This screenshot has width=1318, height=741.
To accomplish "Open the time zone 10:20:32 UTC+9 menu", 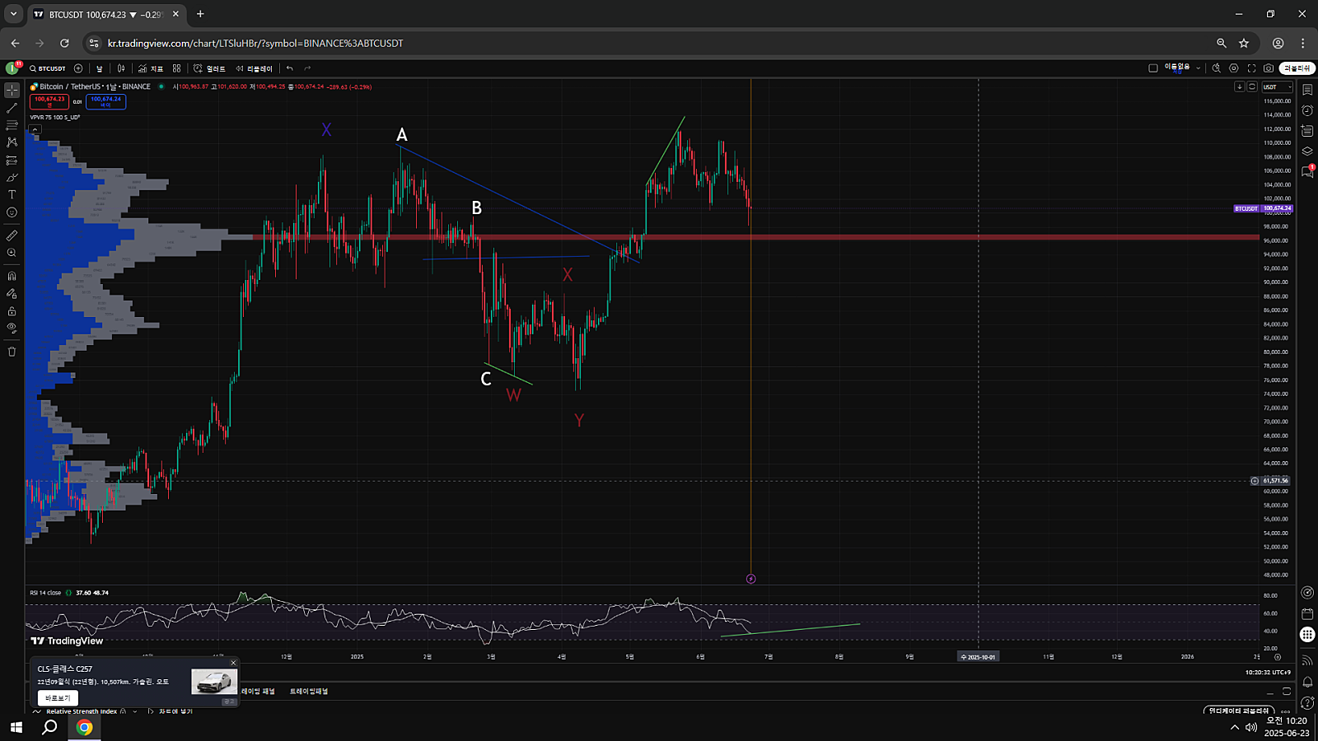I will (x=1267, y=673).
